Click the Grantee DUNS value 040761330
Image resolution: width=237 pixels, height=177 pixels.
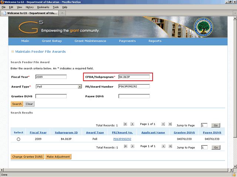coord(184,139)
